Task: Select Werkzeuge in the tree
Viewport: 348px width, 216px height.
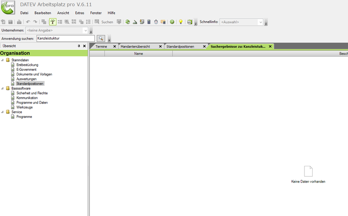Action: (24, 107)
